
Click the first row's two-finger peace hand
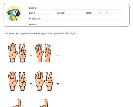point(22,53)
